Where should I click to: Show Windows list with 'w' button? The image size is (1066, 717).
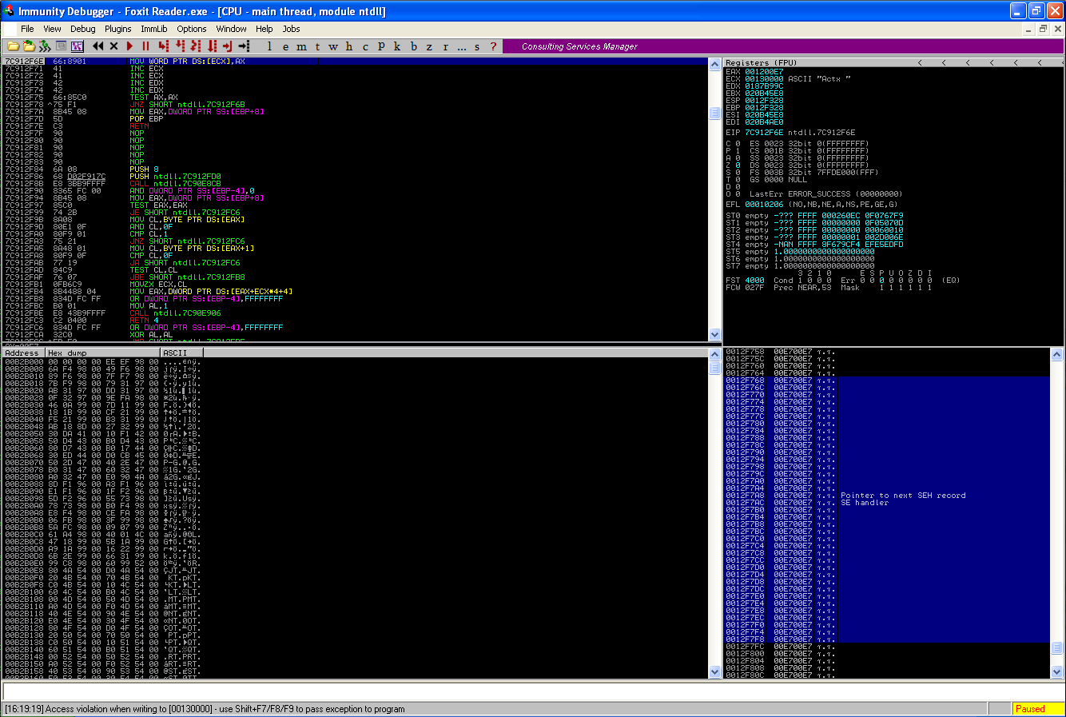pos(333,46)
